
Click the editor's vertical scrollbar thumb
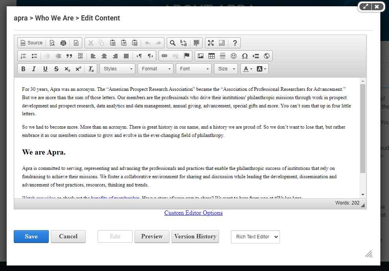pyautogui.click(x=363, y=129)
